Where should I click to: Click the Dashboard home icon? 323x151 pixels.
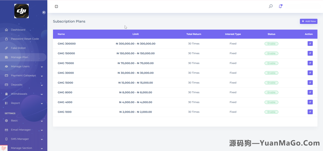coord(6,30)
